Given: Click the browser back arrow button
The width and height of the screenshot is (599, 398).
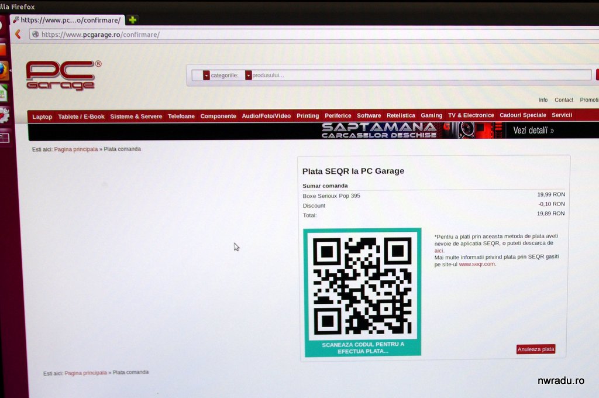Looking at the screenshot, I should pos(18,34).
